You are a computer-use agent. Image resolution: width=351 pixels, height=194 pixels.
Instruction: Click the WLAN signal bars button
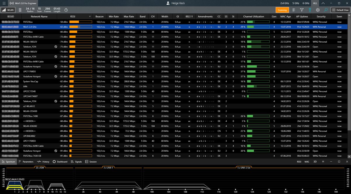(x=8, y=10)
